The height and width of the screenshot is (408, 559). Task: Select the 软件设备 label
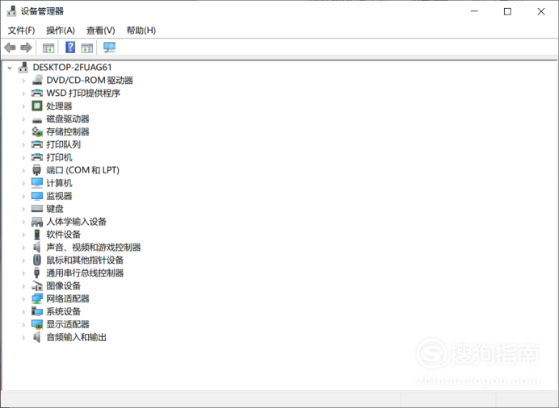(x=64, y=235)
